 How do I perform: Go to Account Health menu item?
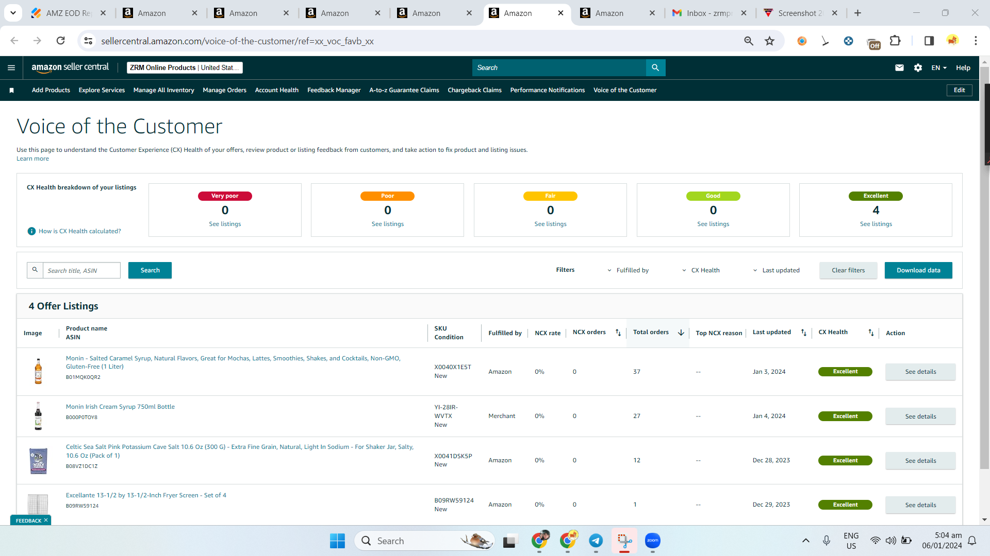[x=277, y=90]
